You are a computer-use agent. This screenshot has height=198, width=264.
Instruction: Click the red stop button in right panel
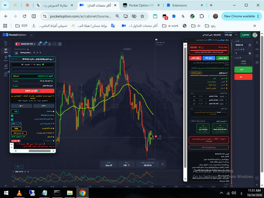(195, 58)
